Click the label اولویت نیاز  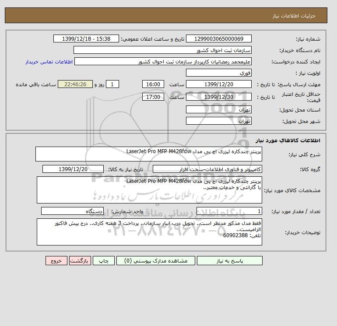308,73
